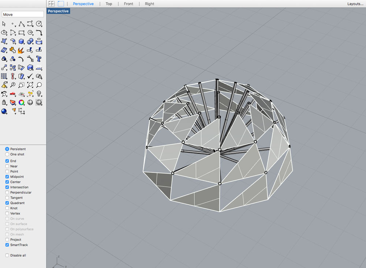Switch to four-viewport layout icon
This screenshot has height=268, width=366.
[52, 4]
